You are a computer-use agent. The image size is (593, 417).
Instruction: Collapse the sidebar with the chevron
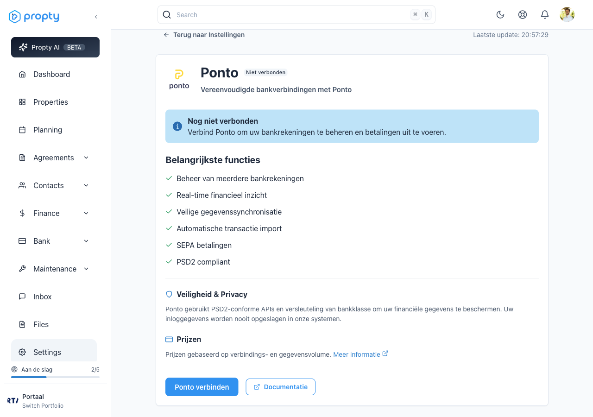(x=96, y=17)
